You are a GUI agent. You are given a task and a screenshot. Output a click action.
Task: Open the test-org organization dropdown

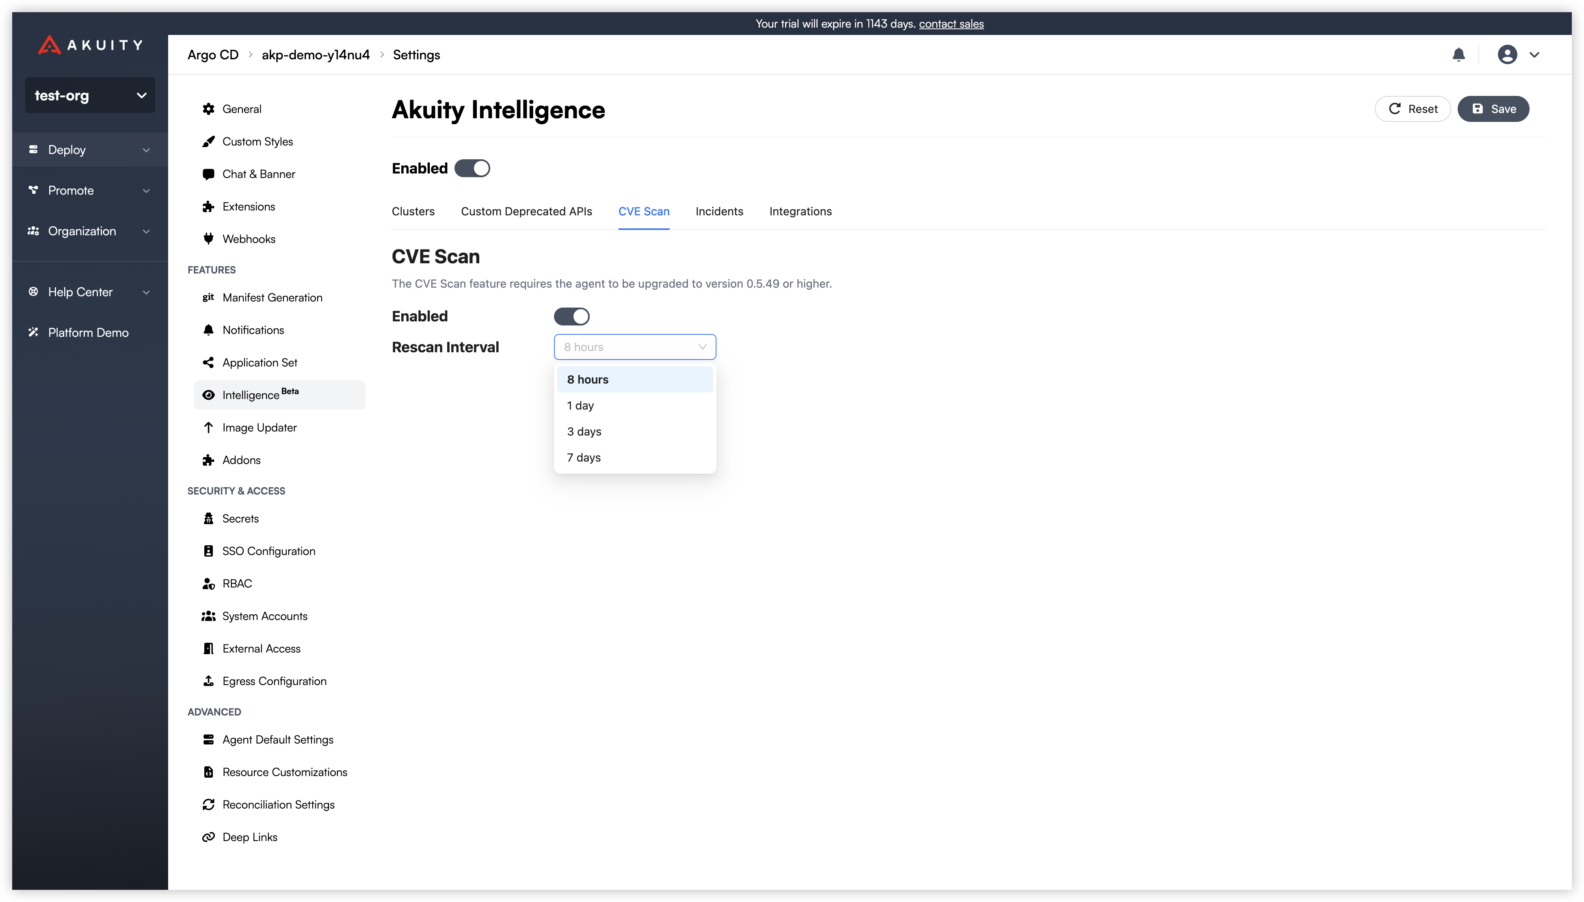click(90, 95)
